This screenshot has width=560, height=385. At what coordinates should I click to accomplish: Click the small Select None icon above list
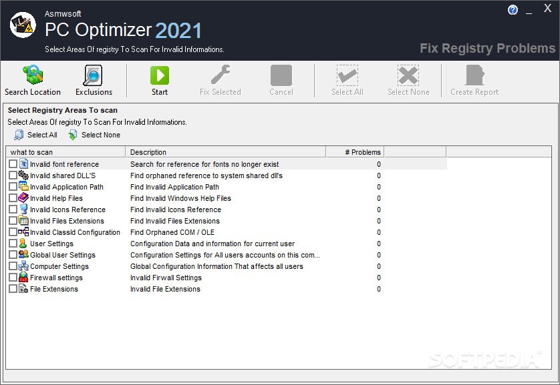(72, 135)
